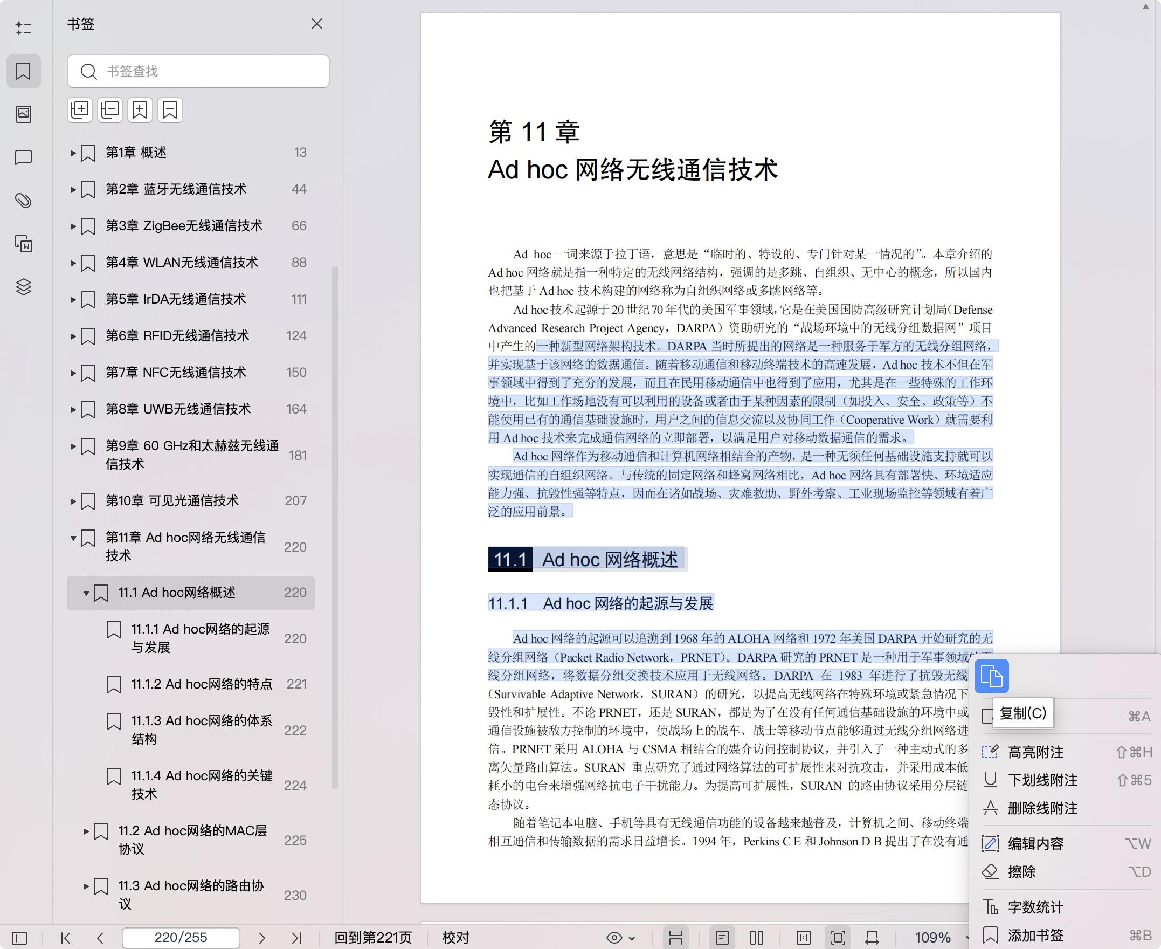The width and height of the screenshot is (1161, 949).
Task: Click 回到第221页 button
Action: [373, 938]
